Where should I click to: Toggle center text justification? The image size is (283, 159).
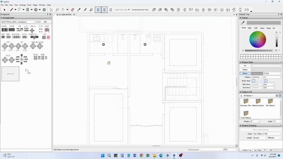[x=104, y=10]
